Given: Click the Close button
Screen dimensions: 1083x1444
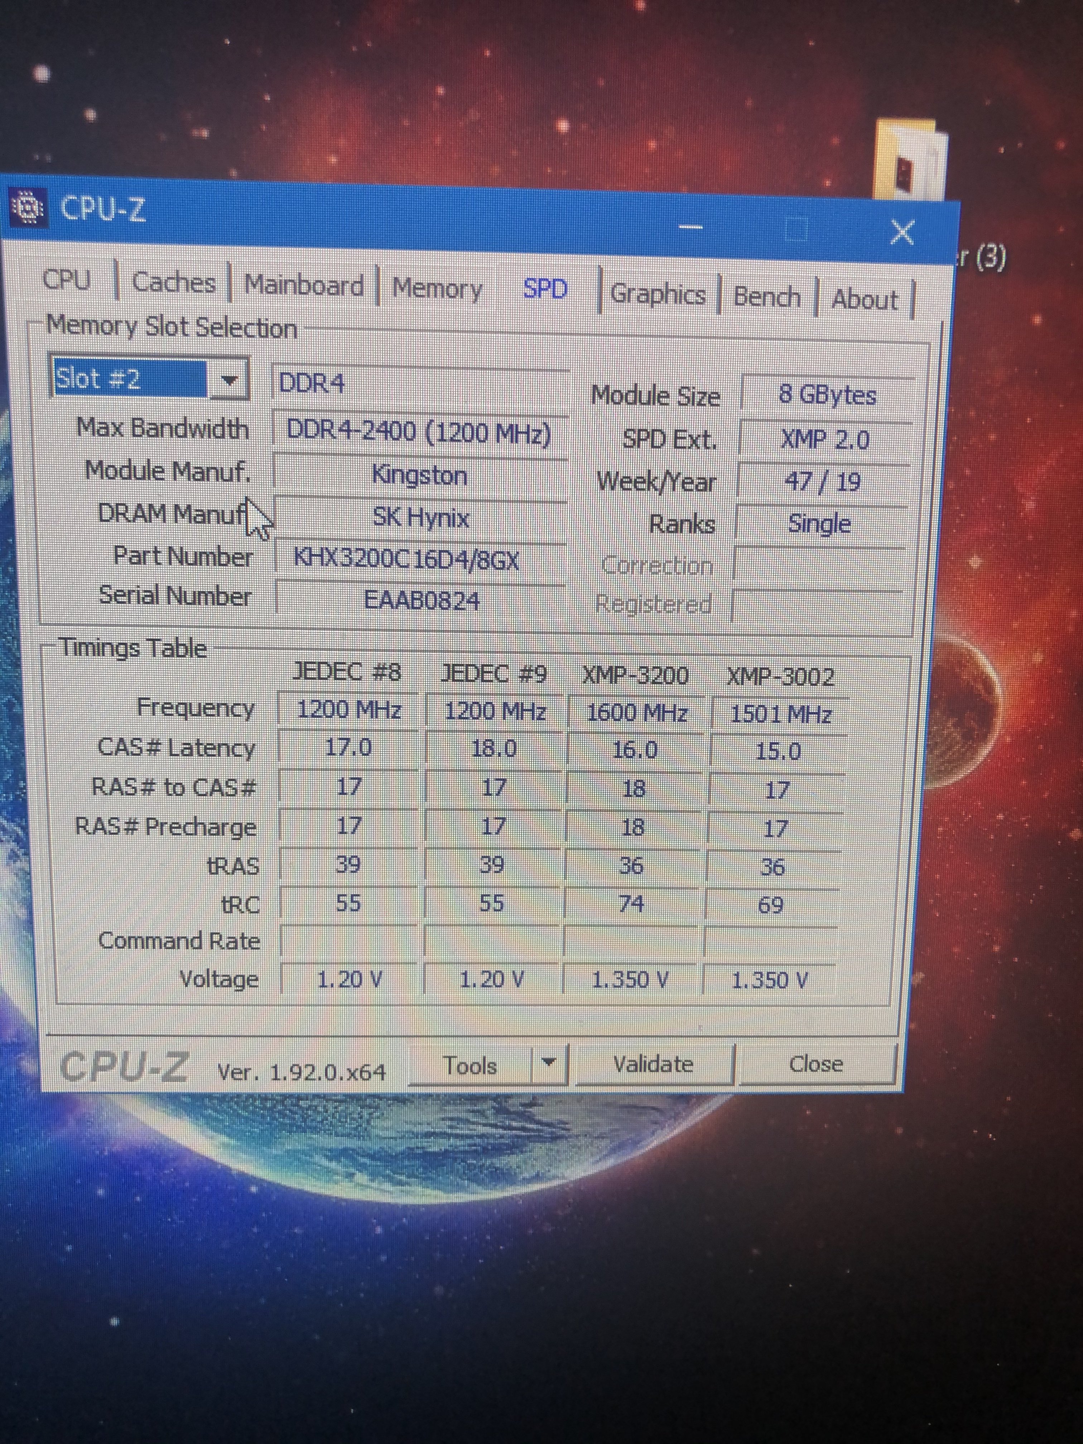Looking at the screenshot, I should (x=815, y=1064).
